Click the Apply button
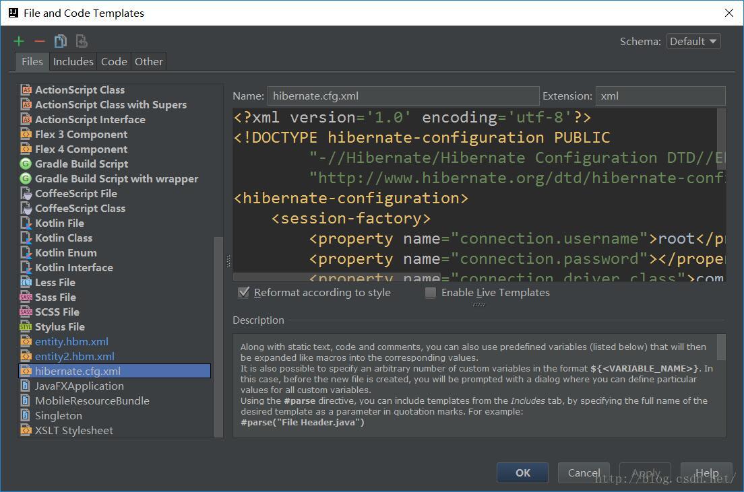Viewport: 744px width, 492px height. (646, 472)
